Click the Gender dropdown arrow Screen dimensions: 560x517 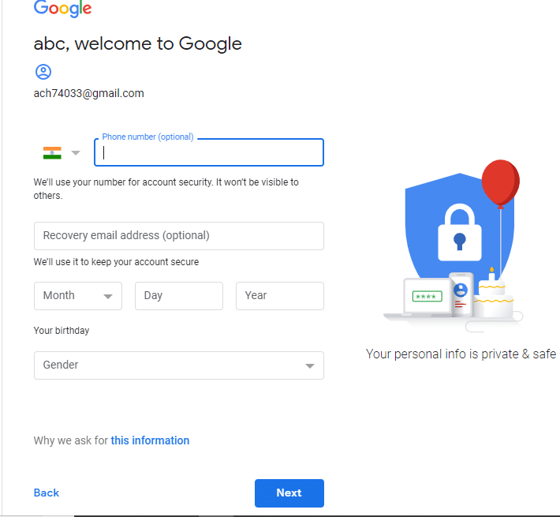coord(310,366)
